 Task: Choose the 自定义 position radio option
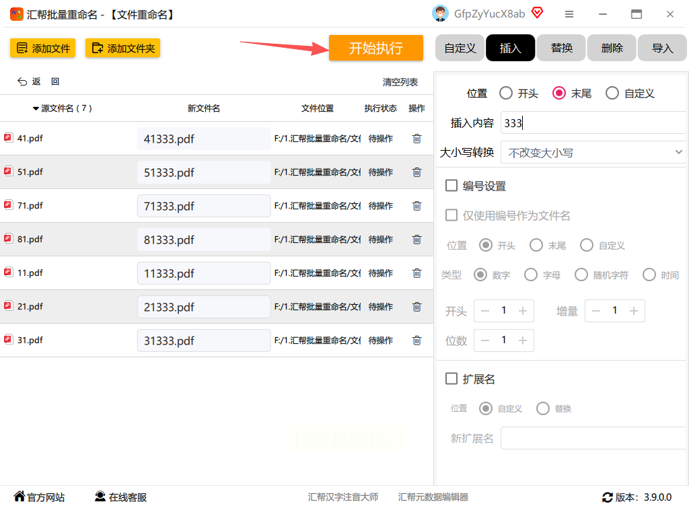pyautogui.click(x=612, y=94)
